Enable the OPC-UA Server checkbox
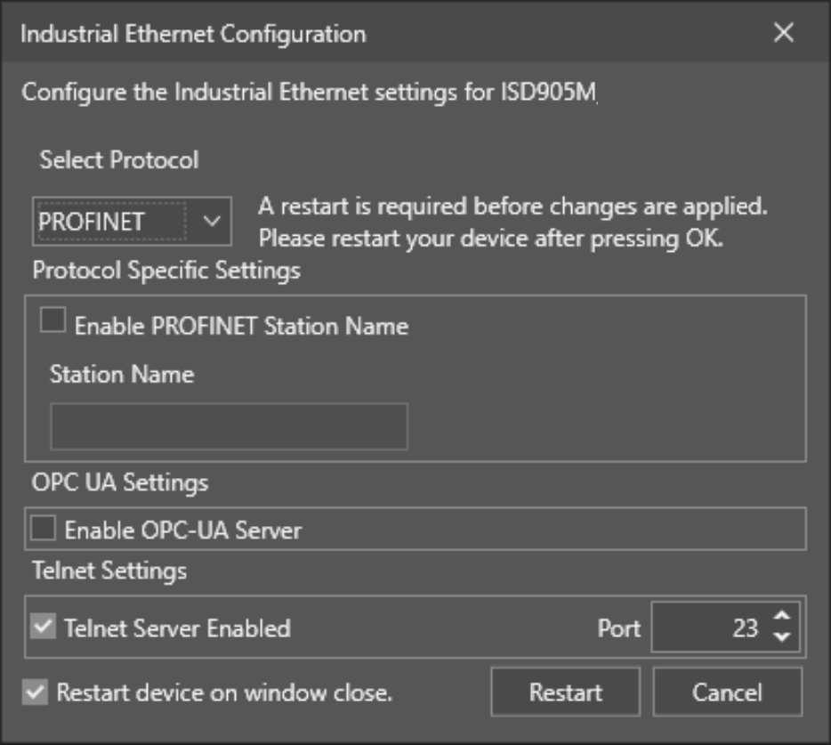 click(43, 530)
